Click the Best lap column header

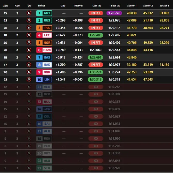116,5
